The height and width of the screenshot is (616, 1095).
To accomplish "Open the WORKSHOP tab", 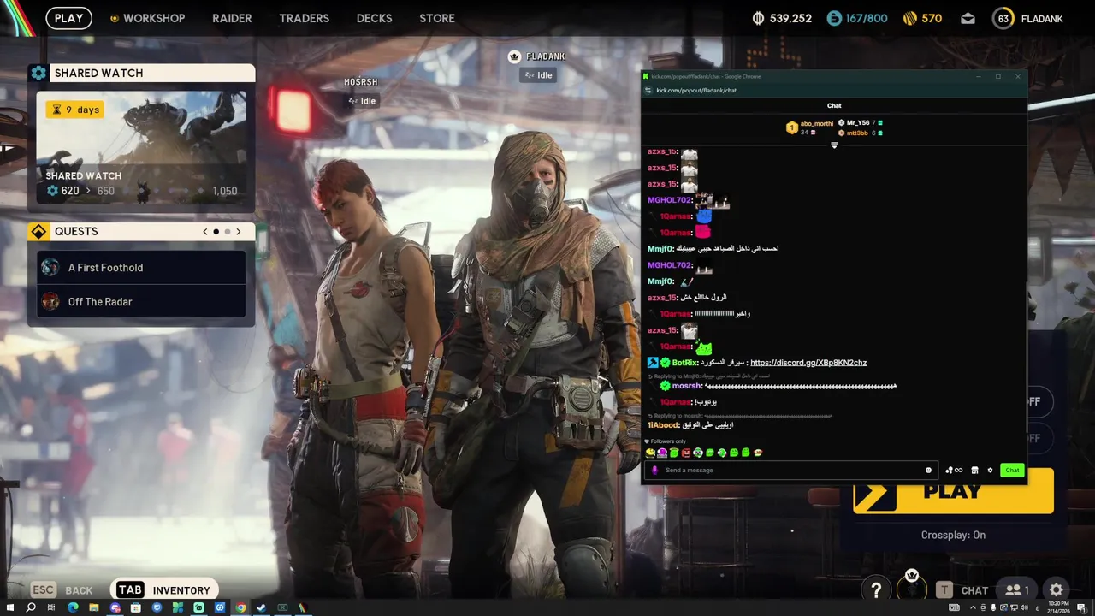I will tap(147, 18).
